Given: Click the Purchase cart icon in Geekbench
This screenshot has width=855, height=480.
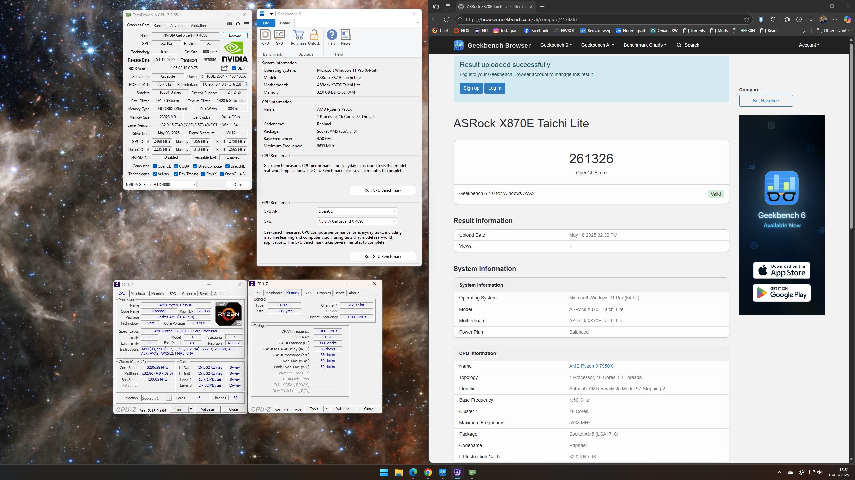Looking at the screenshot, I should 298,37.
